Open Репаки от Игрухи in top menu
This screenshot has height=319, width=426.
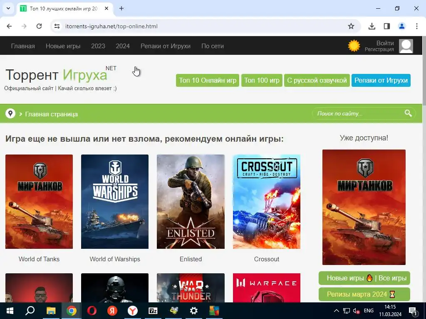tap(166, 46)
